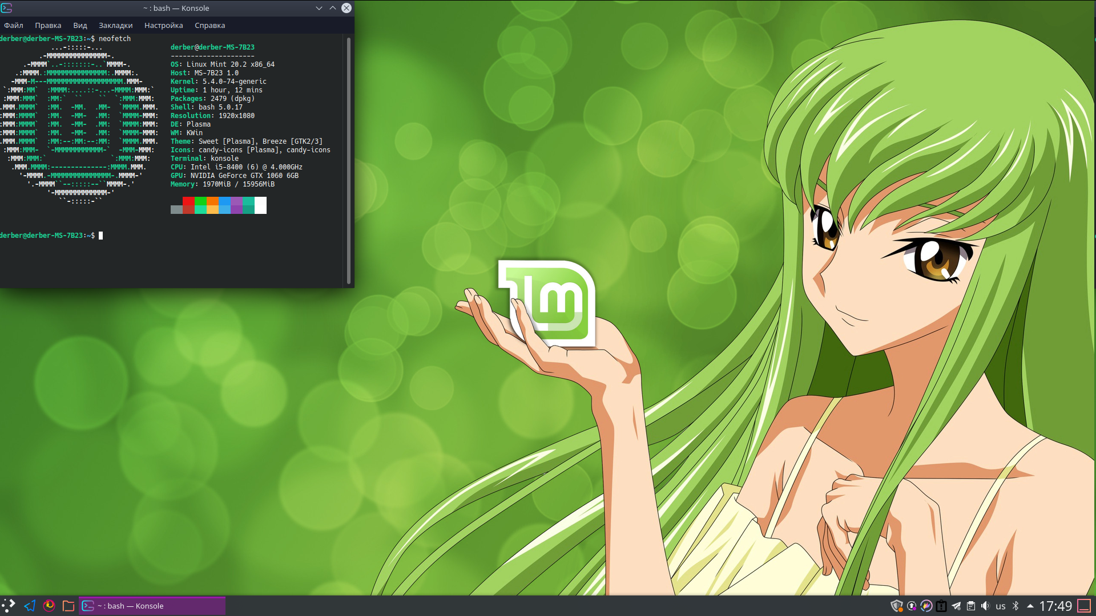The height and width of the screenshot is (616, 1096).
Task: Open the Справка menu in Konsole
Action: pyautogui.click(x=210, y=25)
